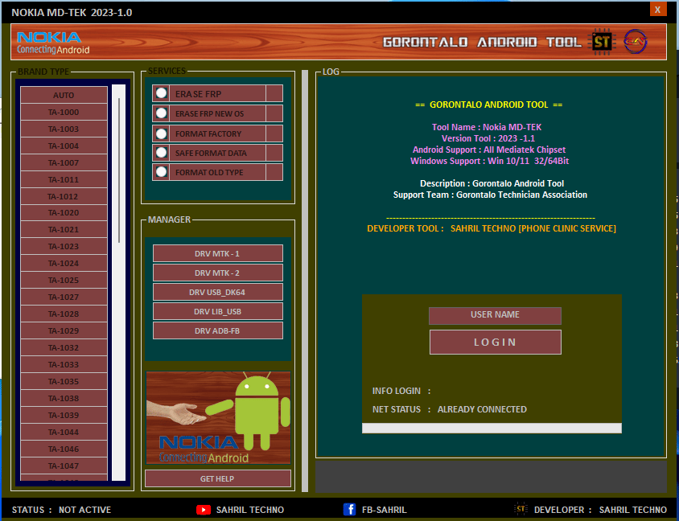Select the SAFE FORMAT DATA radio option
Image resolution: width=679 pixels, height=521 pixels.
(161, 153)
